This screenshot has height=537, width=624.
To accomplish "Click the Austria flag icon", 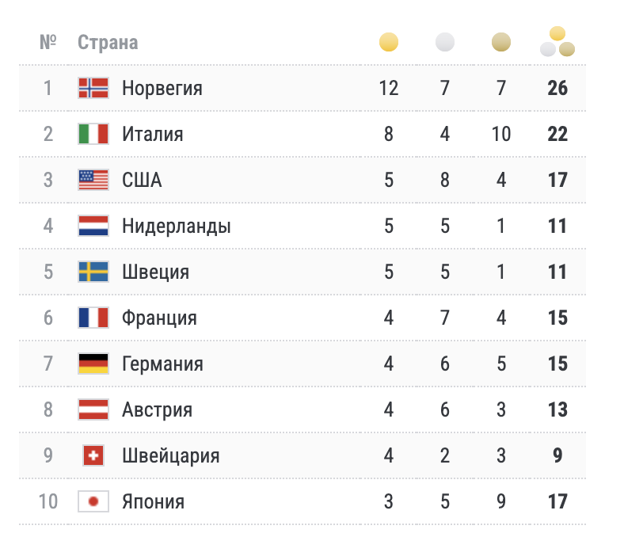I will pyautogui.click(x=93, y=409).
